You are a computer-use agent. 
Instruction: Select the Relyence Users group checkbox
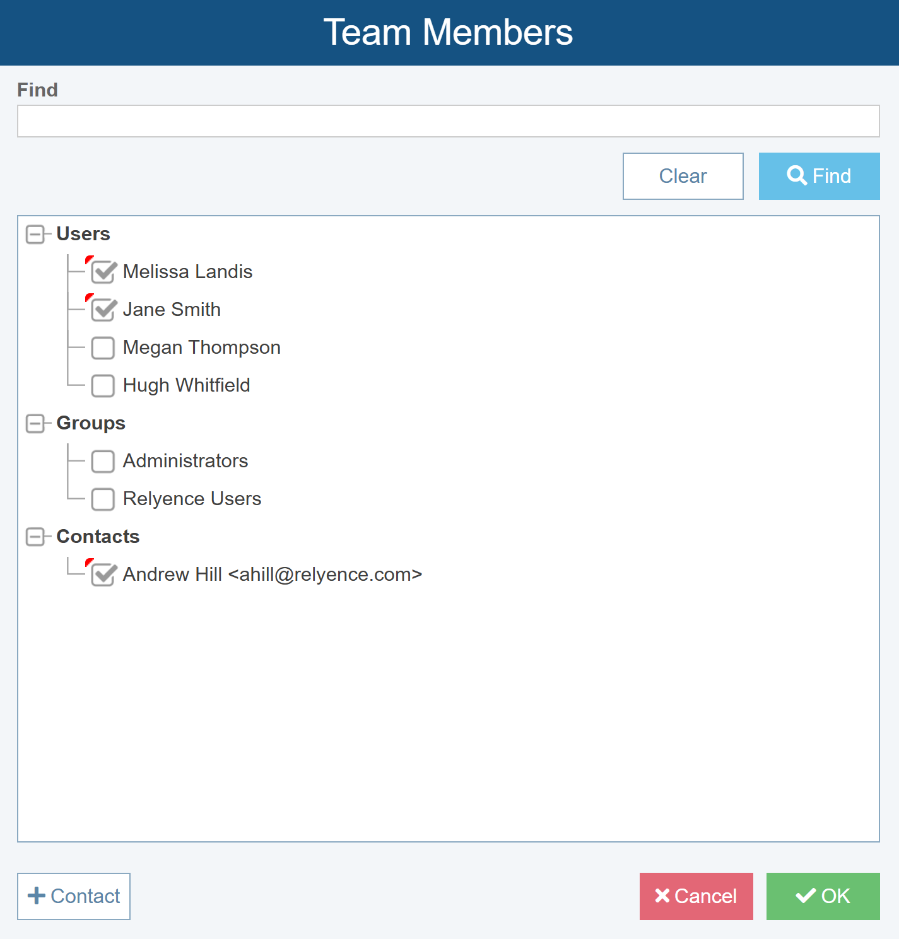(x=103, y=499)
